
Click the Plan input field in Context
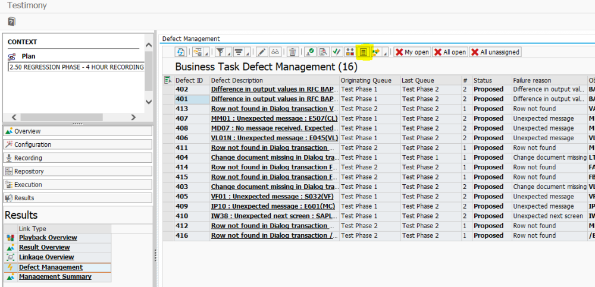click(x=76, y=67)
